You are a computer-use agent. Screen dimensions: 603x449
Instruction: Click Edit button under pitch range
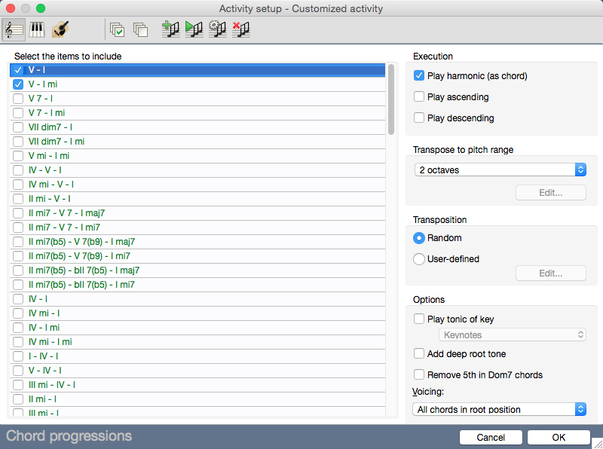tap(551, 193)
